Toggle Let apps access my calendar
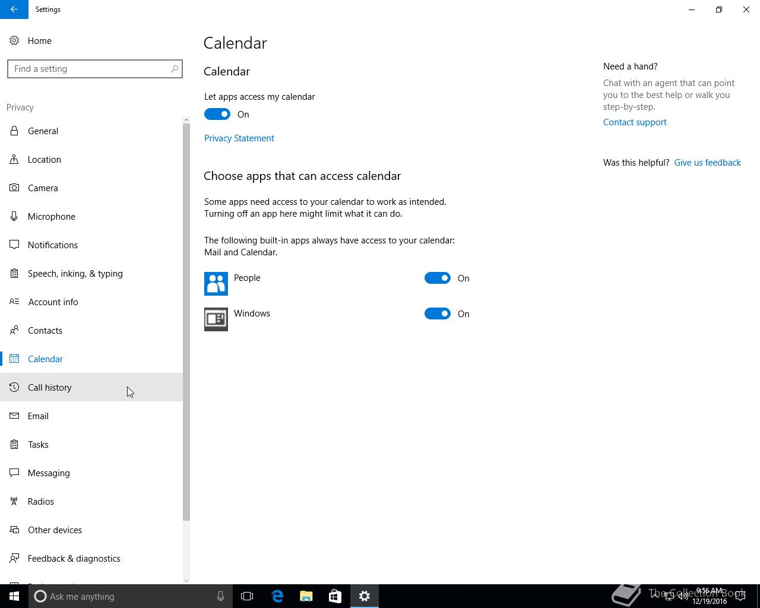 217,114
